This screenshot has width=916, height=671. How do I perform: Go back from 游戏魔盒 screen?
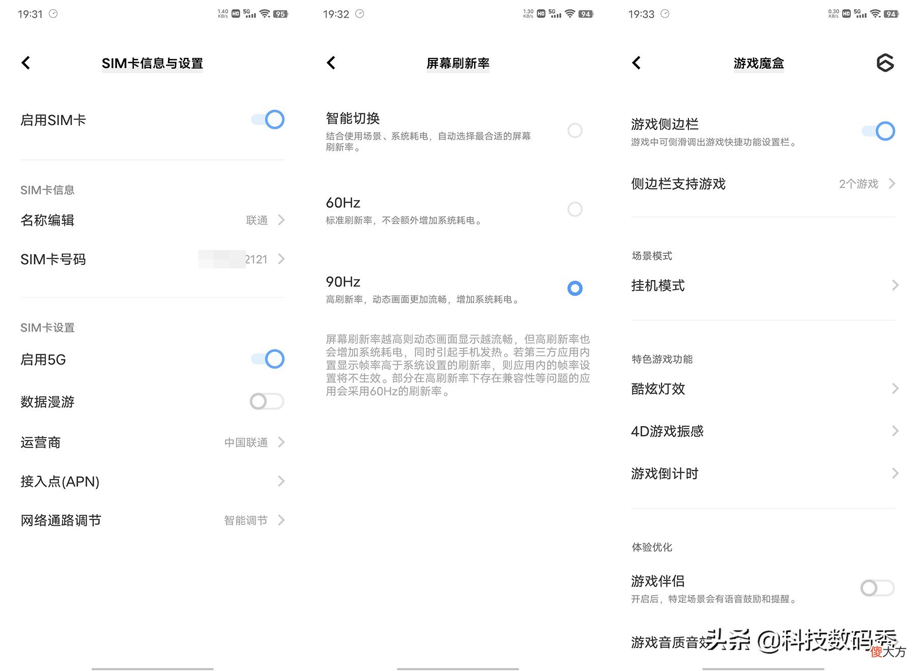[x=637, y=63]
